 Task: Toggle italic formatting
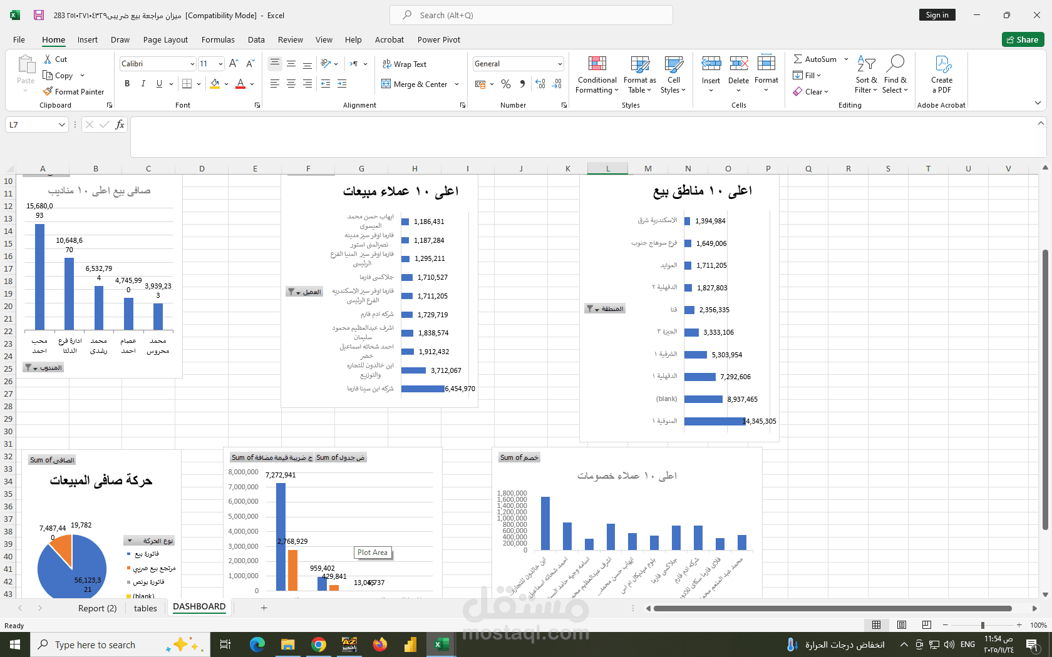click(x=143, y=84)
